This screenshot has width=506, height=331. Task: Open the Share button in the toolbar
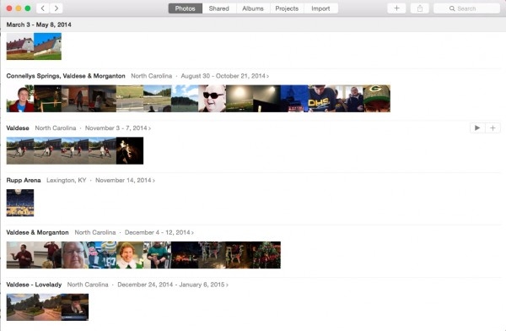pos(420,8)
